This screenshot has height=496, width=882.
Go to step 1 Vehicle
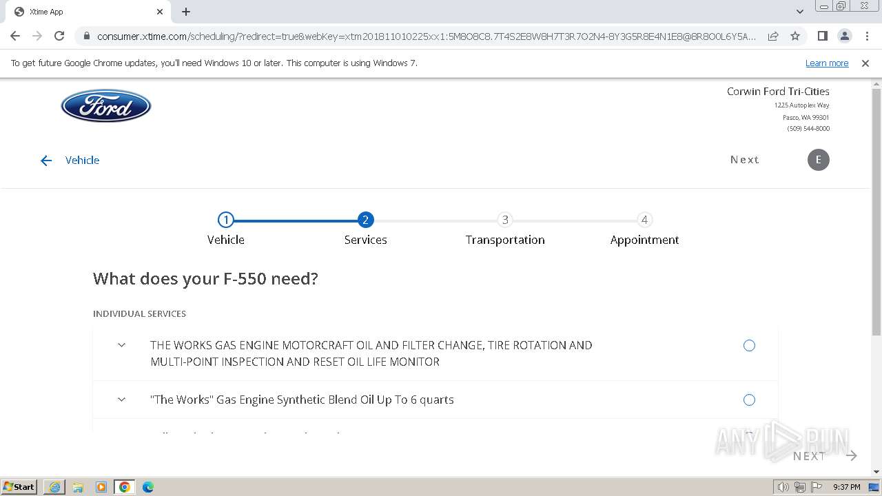point(226,220)
